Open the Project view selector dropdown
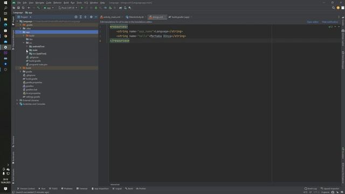The height and width of the screenshot is (194, 345). 24,17
